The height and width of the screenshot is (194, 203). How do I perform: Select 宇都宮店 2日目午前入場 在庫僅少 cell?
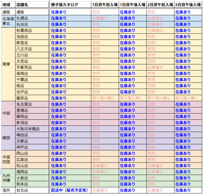pos(160,67)
